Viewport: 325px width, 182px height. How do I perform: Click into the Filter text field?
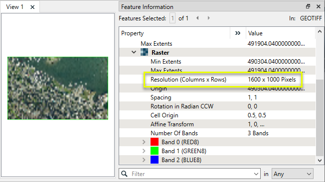[x=191, y=174]
